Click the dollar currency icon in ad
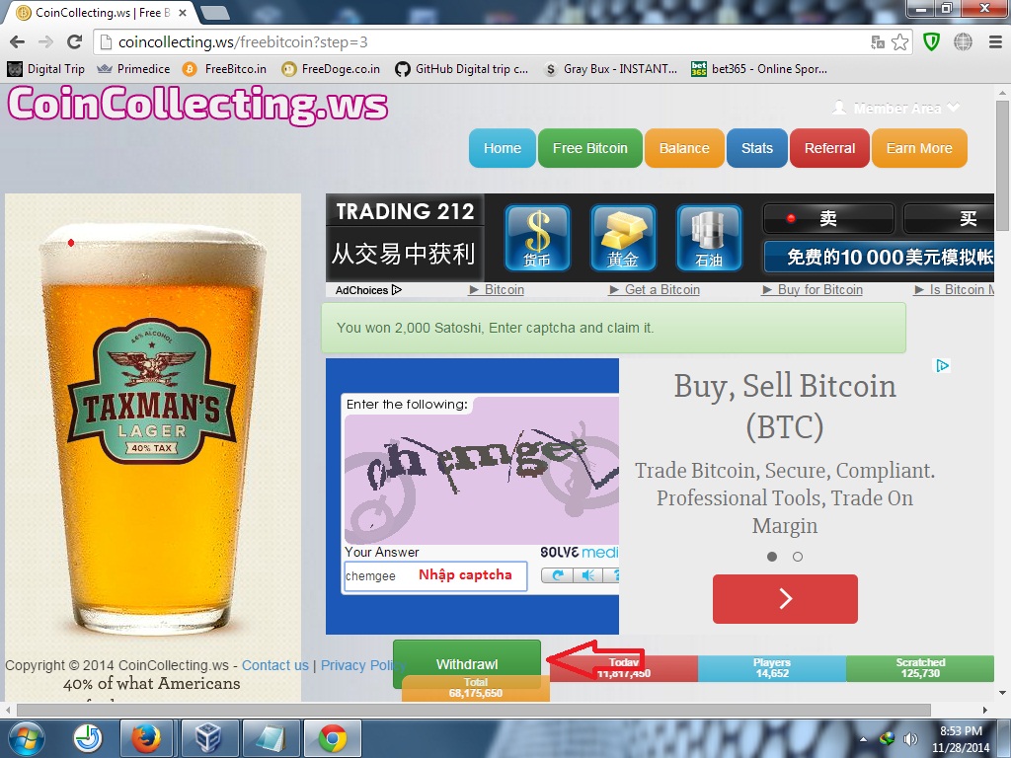This screenshot has width=1011, height=758. click(537, 238)
